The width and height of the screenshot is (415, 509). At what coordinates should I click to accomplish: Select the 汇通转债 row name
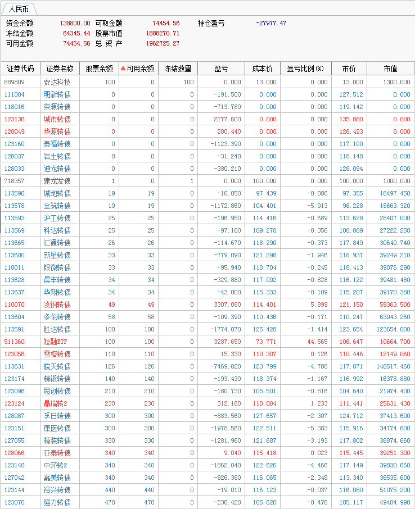[57, 243]
